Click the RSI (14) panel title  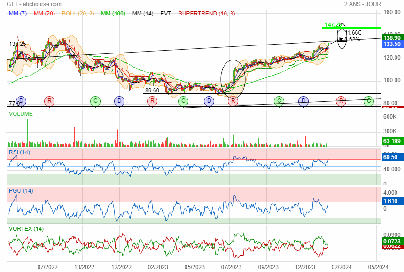pyautogui.click(x=19, y=152)
